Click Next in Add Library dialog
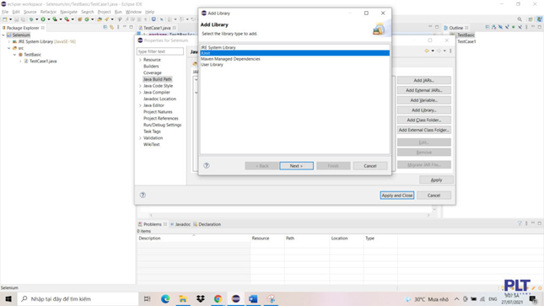The height and width of the screenshot is (306, 544). pyautogui.click(x=296, y=166)
